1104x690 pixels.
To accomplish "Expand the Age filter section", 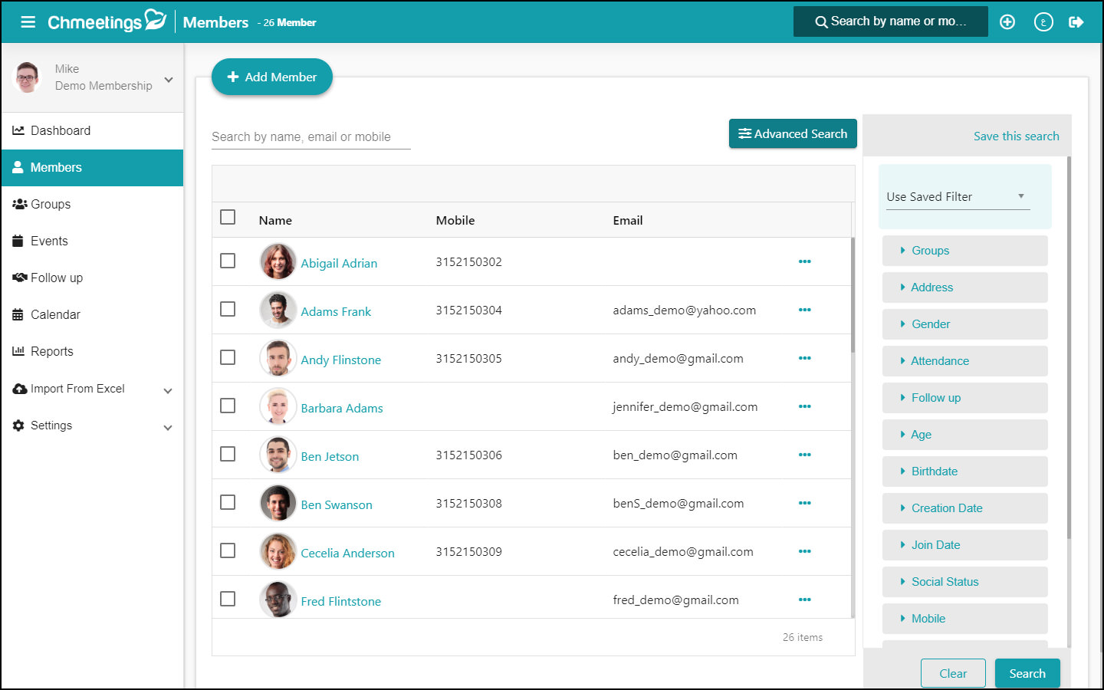I will pyautogui.click(x=964, y=435).
